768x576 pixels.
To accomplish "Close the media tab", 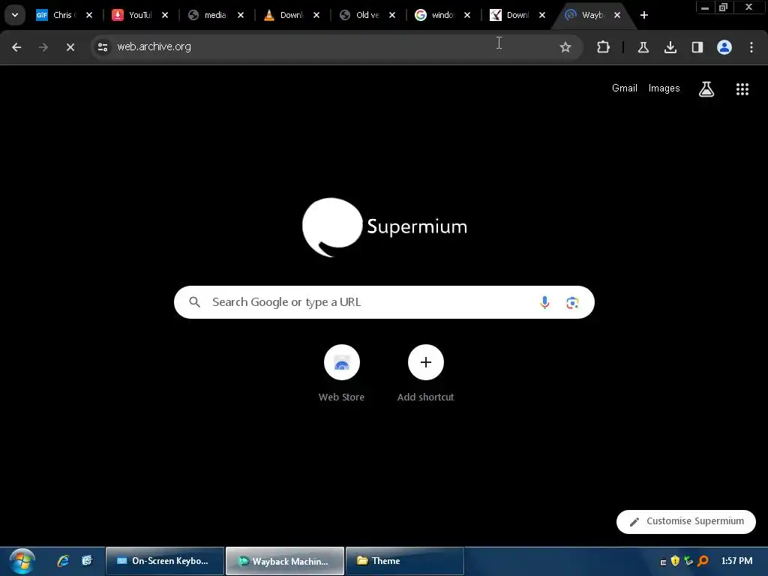I will [241, 15].
